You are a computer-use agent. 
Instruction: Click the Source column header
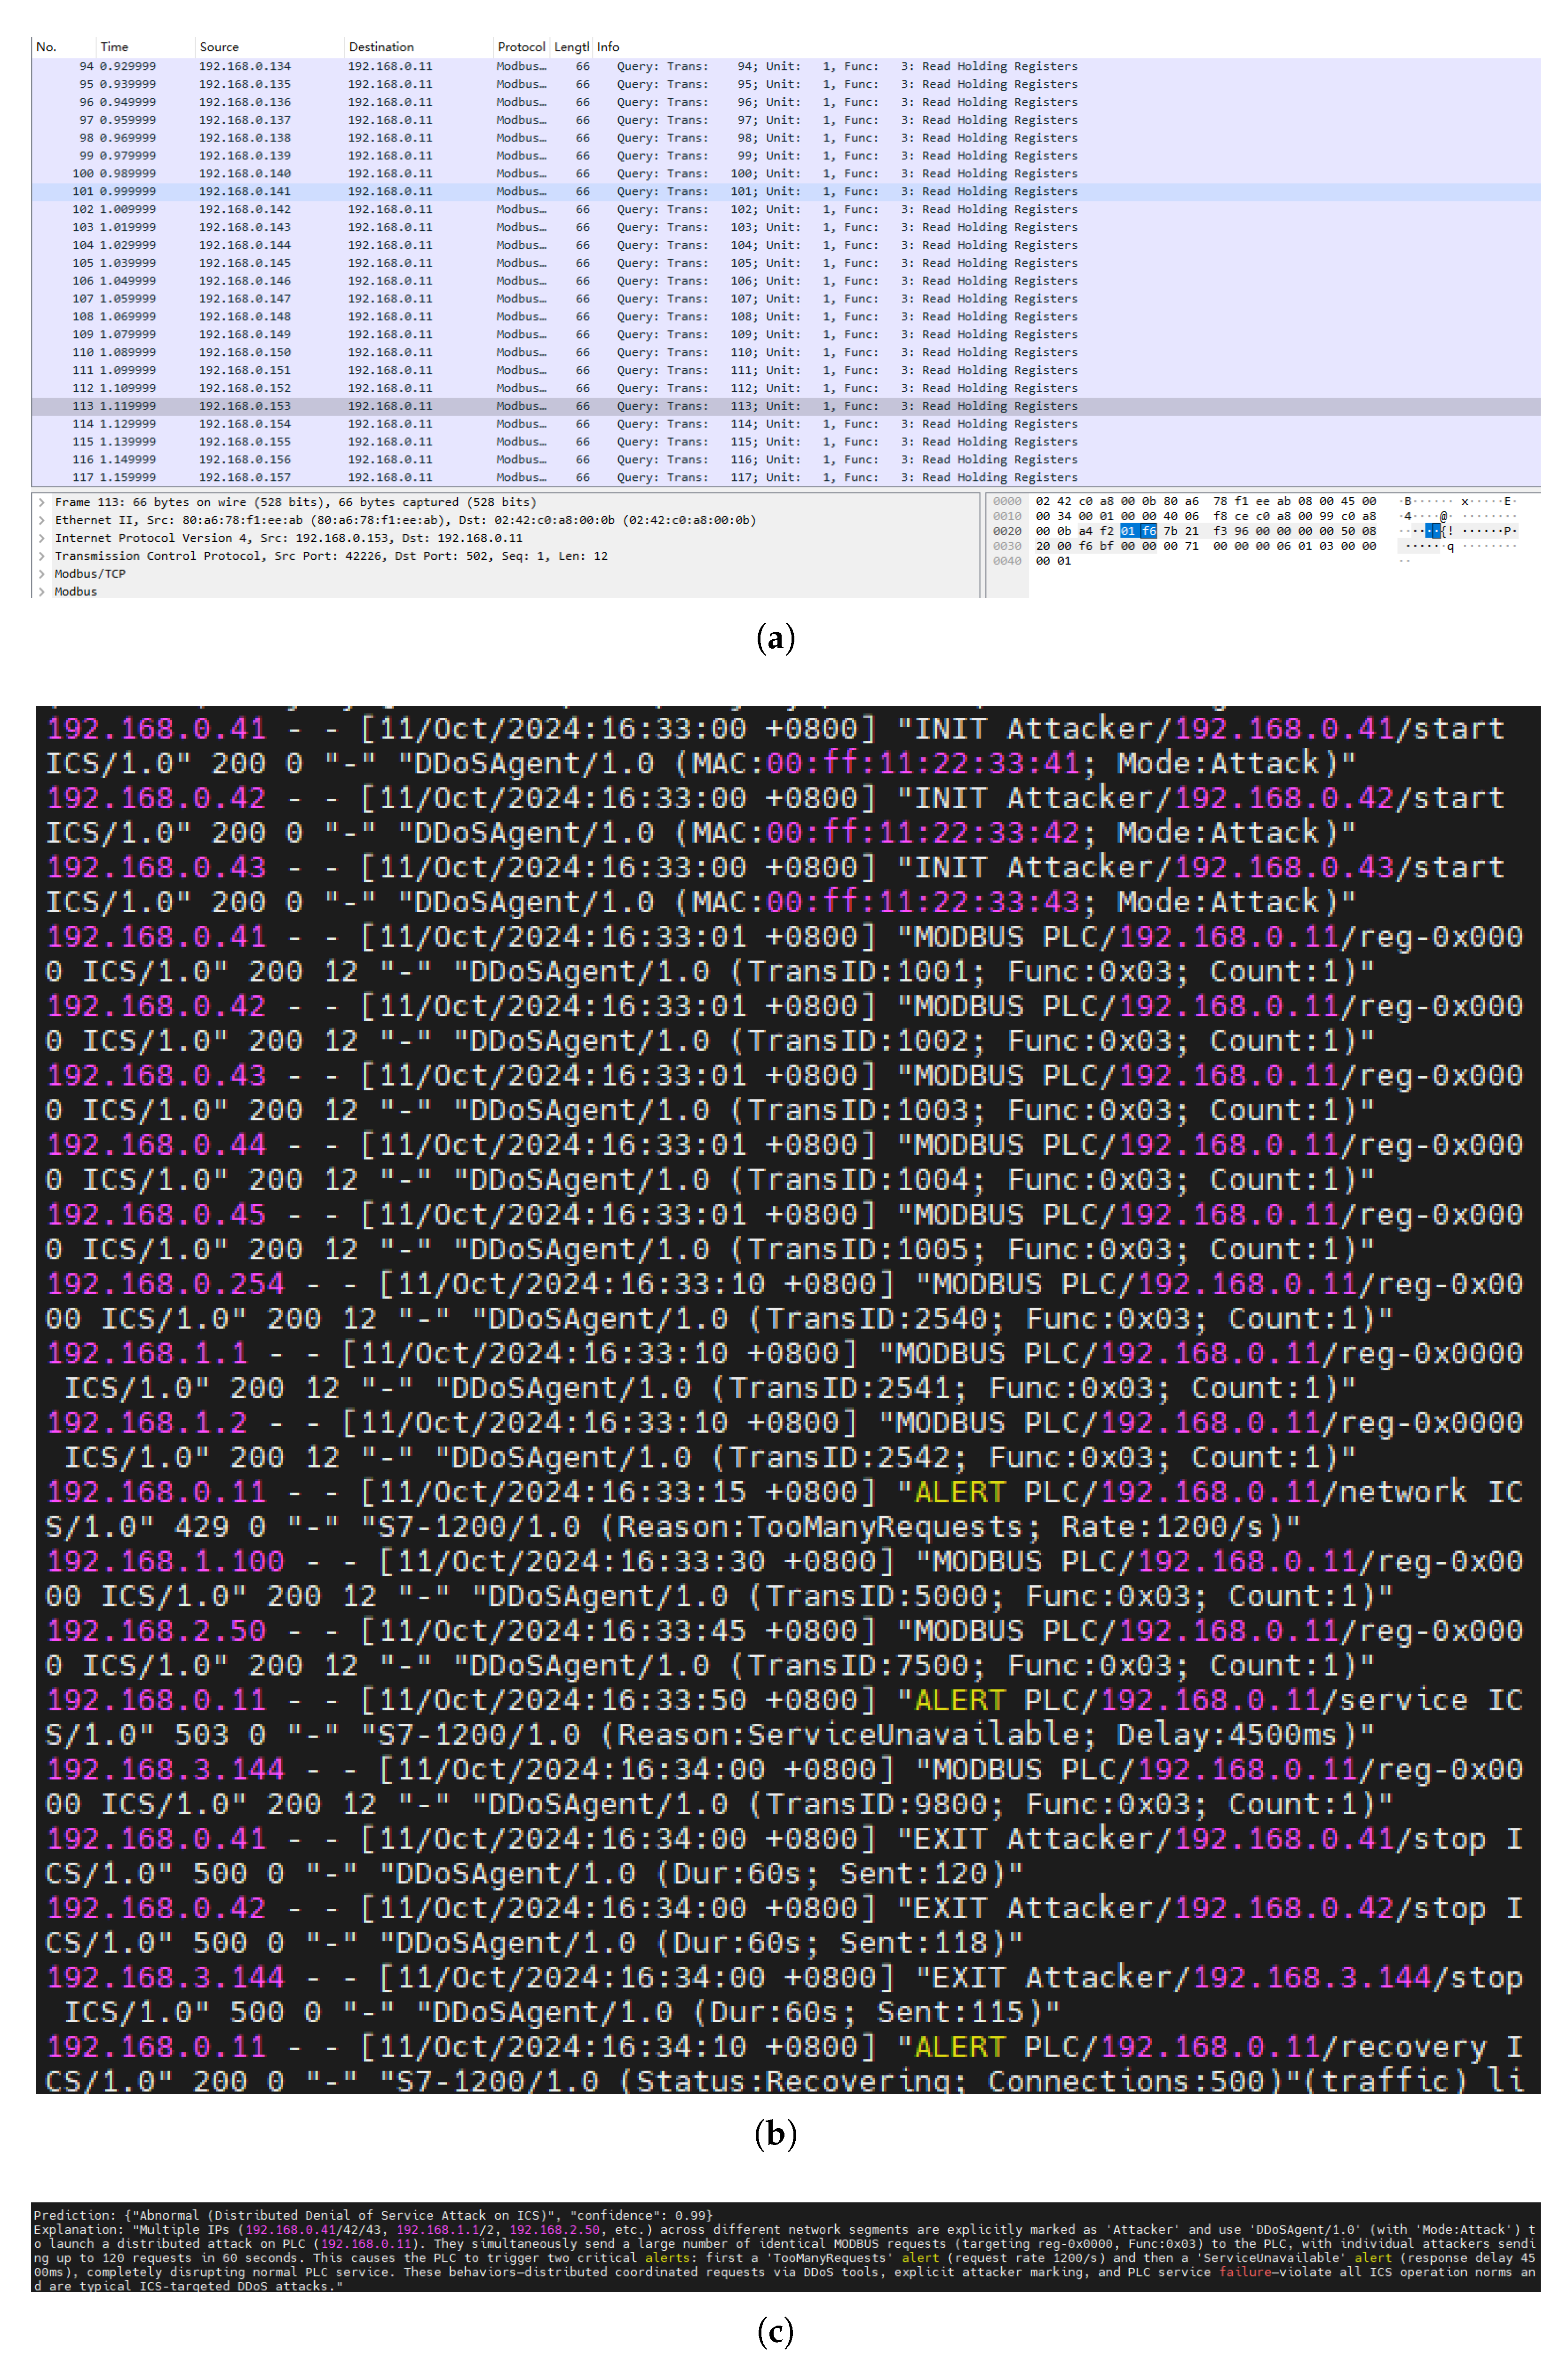219,47
